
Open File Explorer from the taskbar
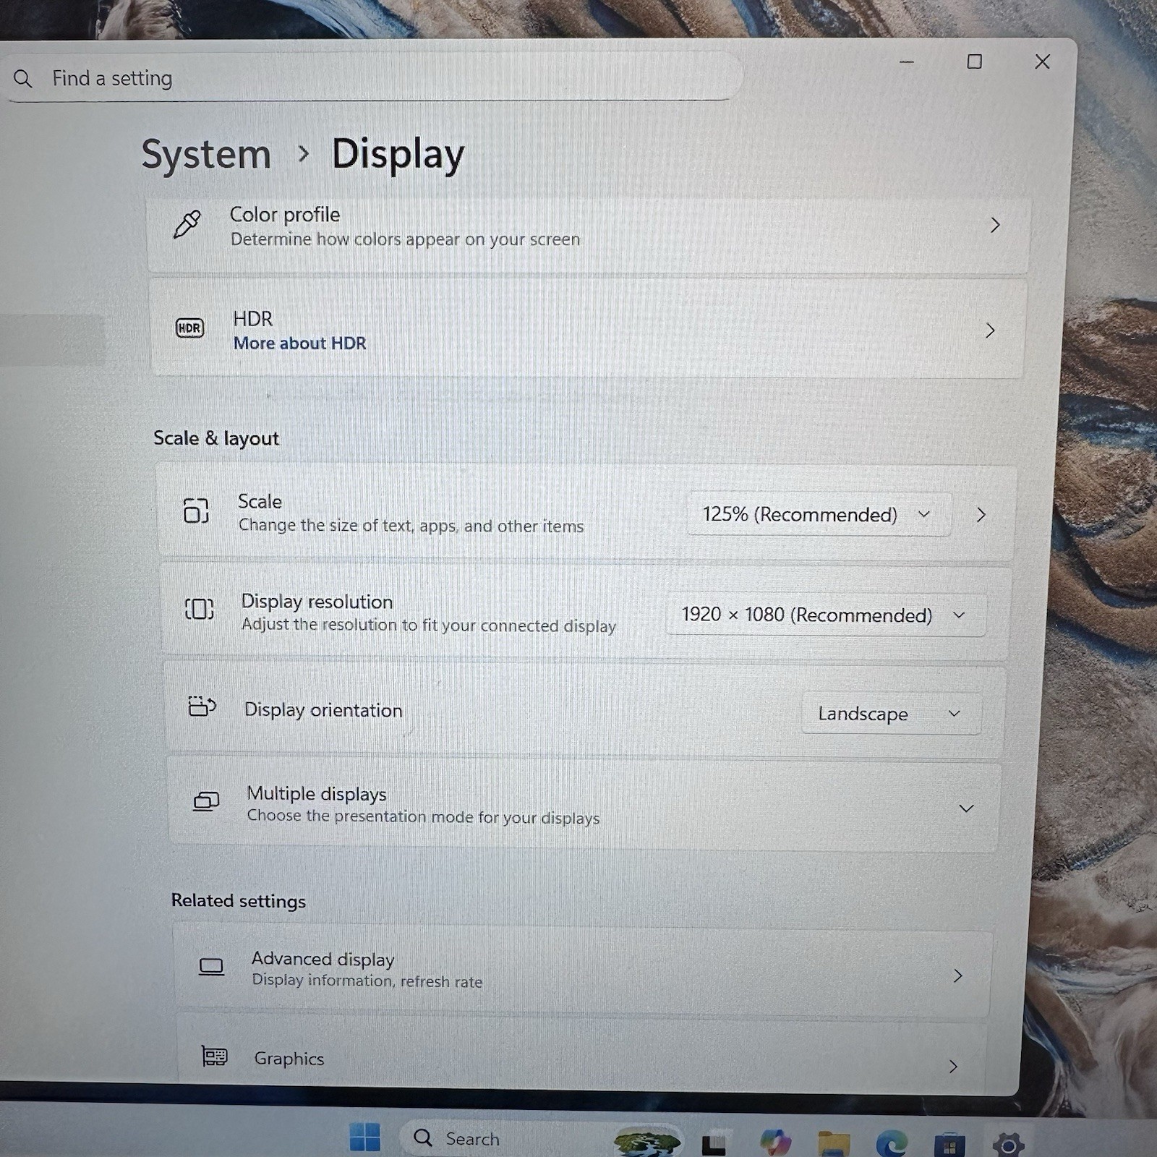tap(833, 1144)
